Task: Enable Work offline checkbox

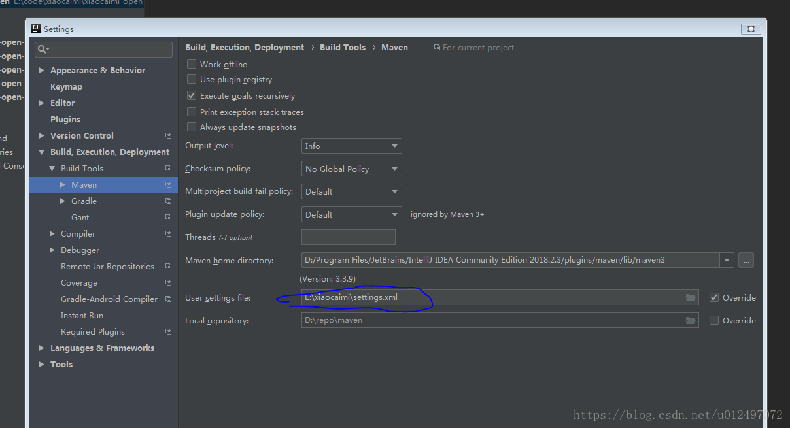Action: click(x=192, y=64)
